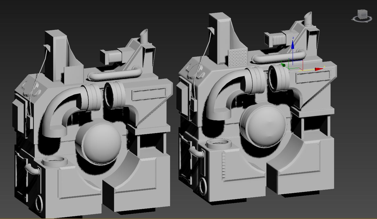This screenshot has height=219, width=377.
Task: Select the green Y axis arrow of the gizmo
Action: tap(284, 65)
